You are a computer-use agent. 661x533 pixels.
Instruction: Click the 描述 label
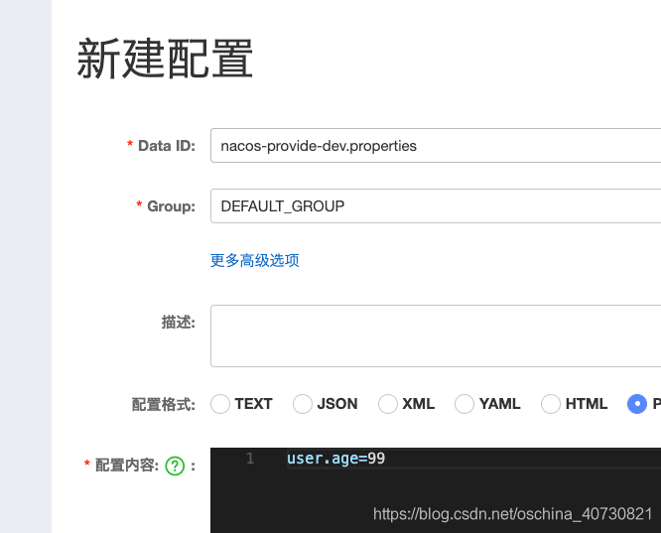coord(179,323)
